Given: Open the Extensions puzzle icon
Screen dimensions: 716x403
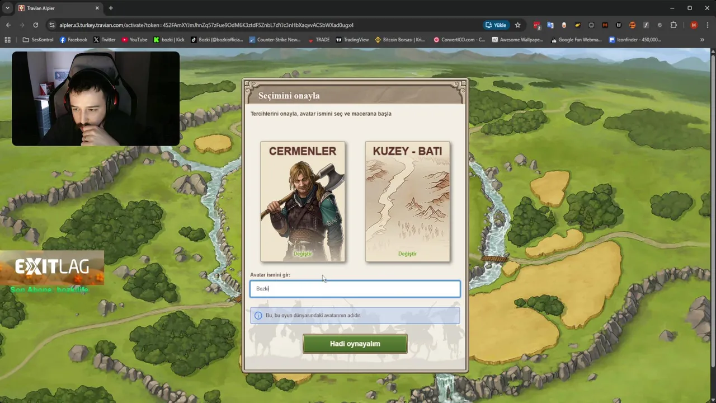Looking at the screenshot, I should click(x=673, y=25).
